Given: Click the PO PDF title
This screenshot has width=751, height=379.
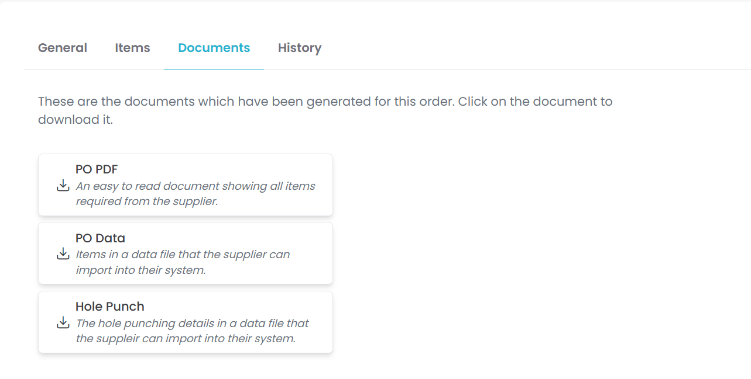Looking at the screenshot, I should (x=97, y=169).
